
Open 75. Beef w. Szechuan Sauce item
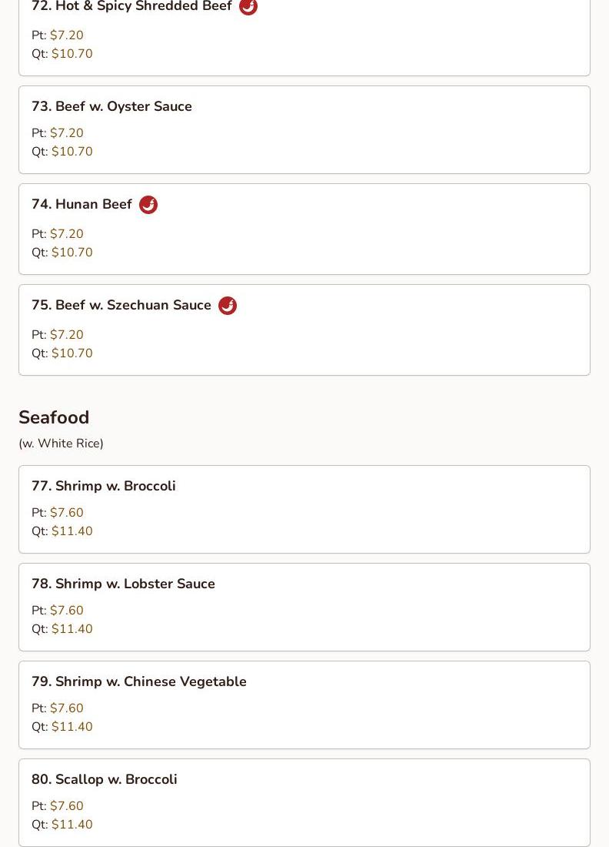click(x=304, y=330)
